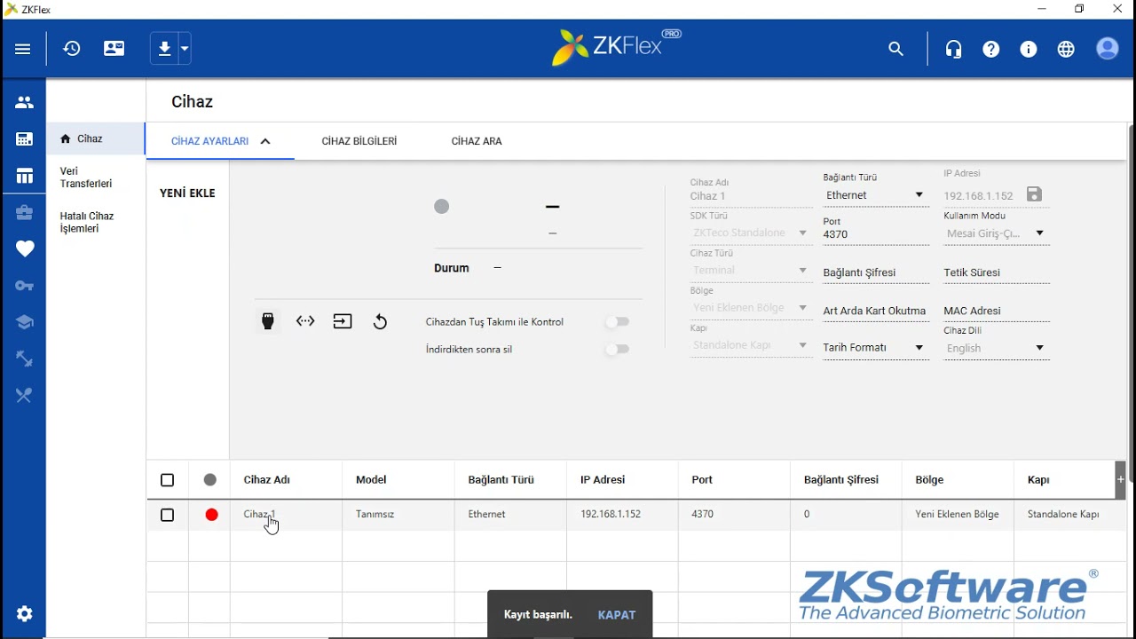This screenshot has width=1136, height=639.
Task: Toggle Cihazdan Tuş Takımı ile Kontrol switch
Action: [617, 322]
